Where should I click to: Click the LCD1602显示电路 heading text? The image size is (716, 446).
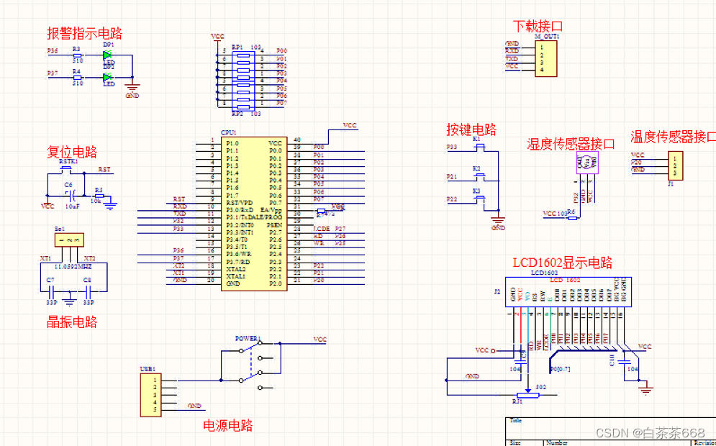(562, 263)
